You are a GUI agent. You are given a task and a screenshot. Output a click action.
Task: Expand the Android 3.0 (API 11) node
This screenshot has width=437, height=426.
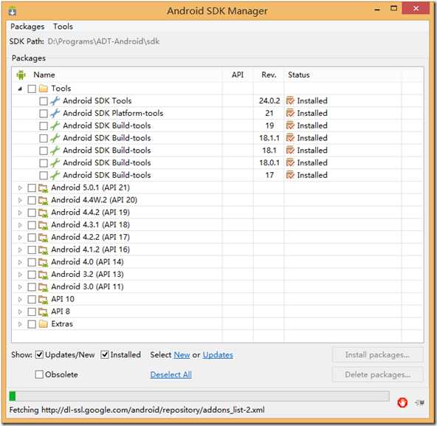click(x=20, y=287)
